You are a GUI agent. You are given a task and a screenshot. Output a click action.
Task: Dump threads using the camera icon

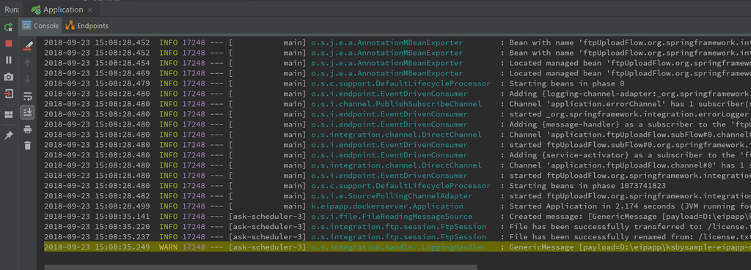[9, 77]
